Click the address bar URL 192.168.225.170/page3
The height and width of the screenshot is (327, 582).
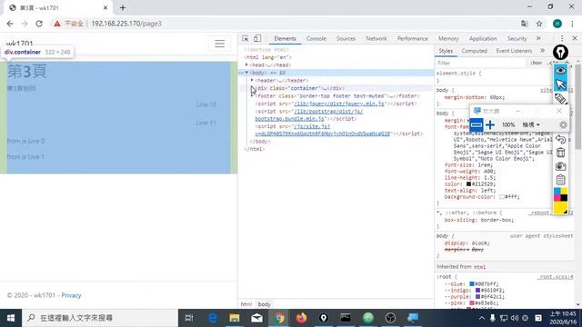pyautogui.click(x=126, y=24)
